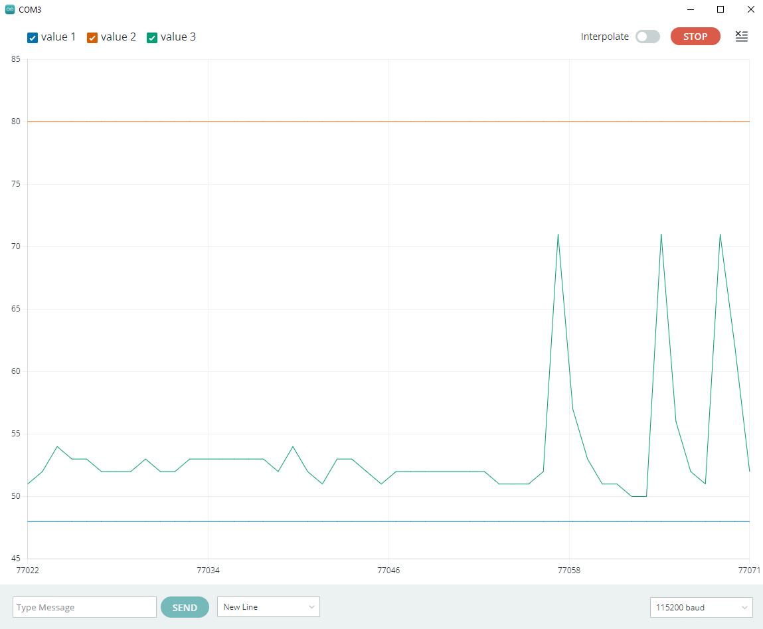Enable the Interpolate switch

[647, 37]
